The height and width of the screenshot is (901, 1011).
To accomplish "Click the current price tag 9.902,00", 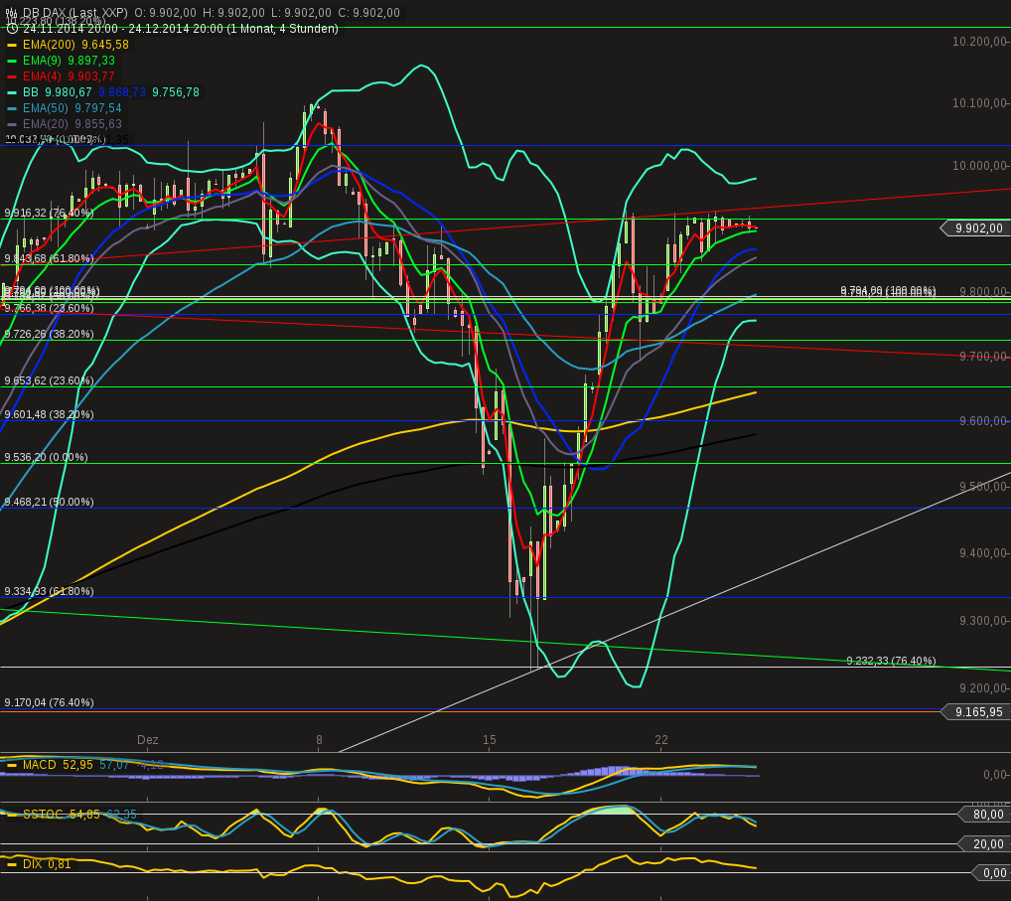I will pyautogui.click(x=974, y=228).
